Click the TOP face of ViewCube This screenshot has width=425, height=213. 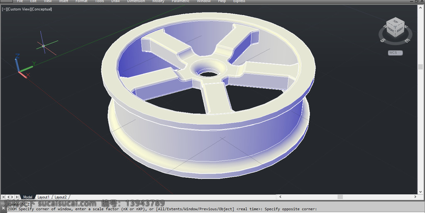point(396,21)
